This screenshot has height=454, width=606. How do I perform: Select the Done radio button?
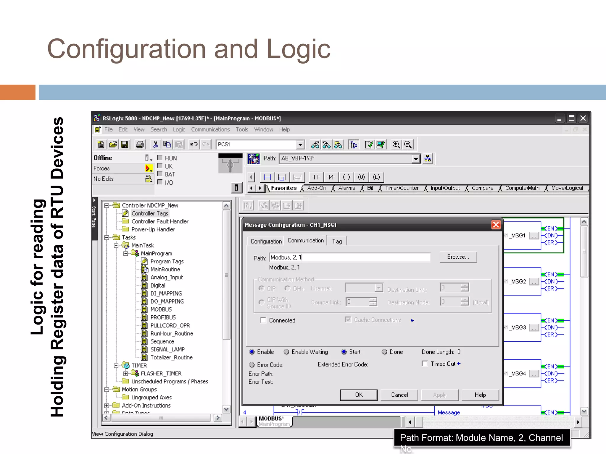[384, 352]
